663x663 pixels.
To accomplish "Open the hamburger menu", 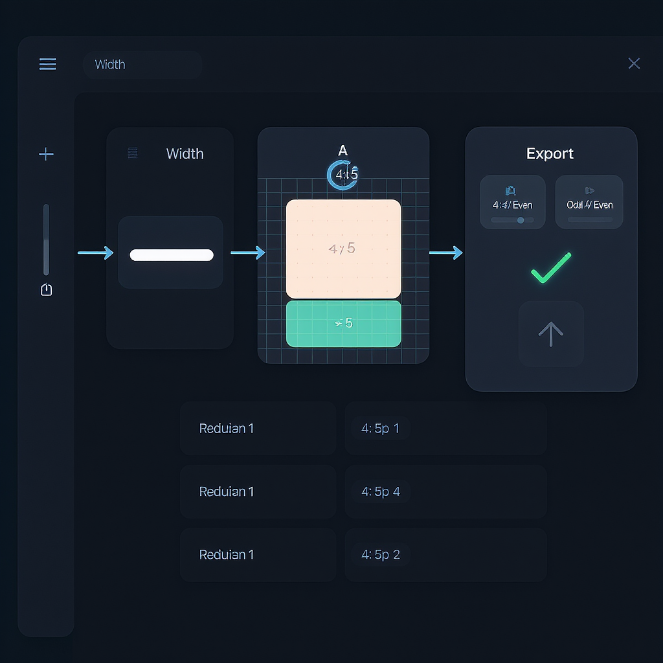I will click(x=47, y=64).
